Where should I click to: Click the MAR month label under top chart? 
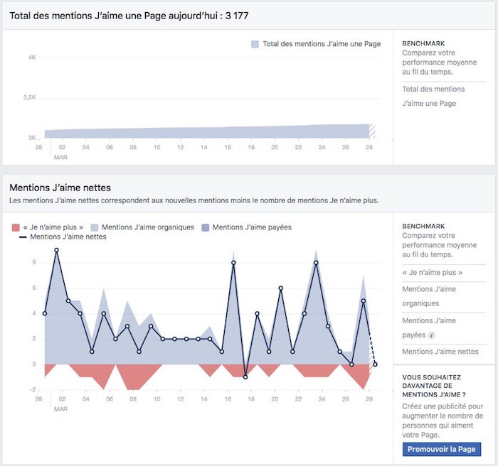(x=60, y=157)
